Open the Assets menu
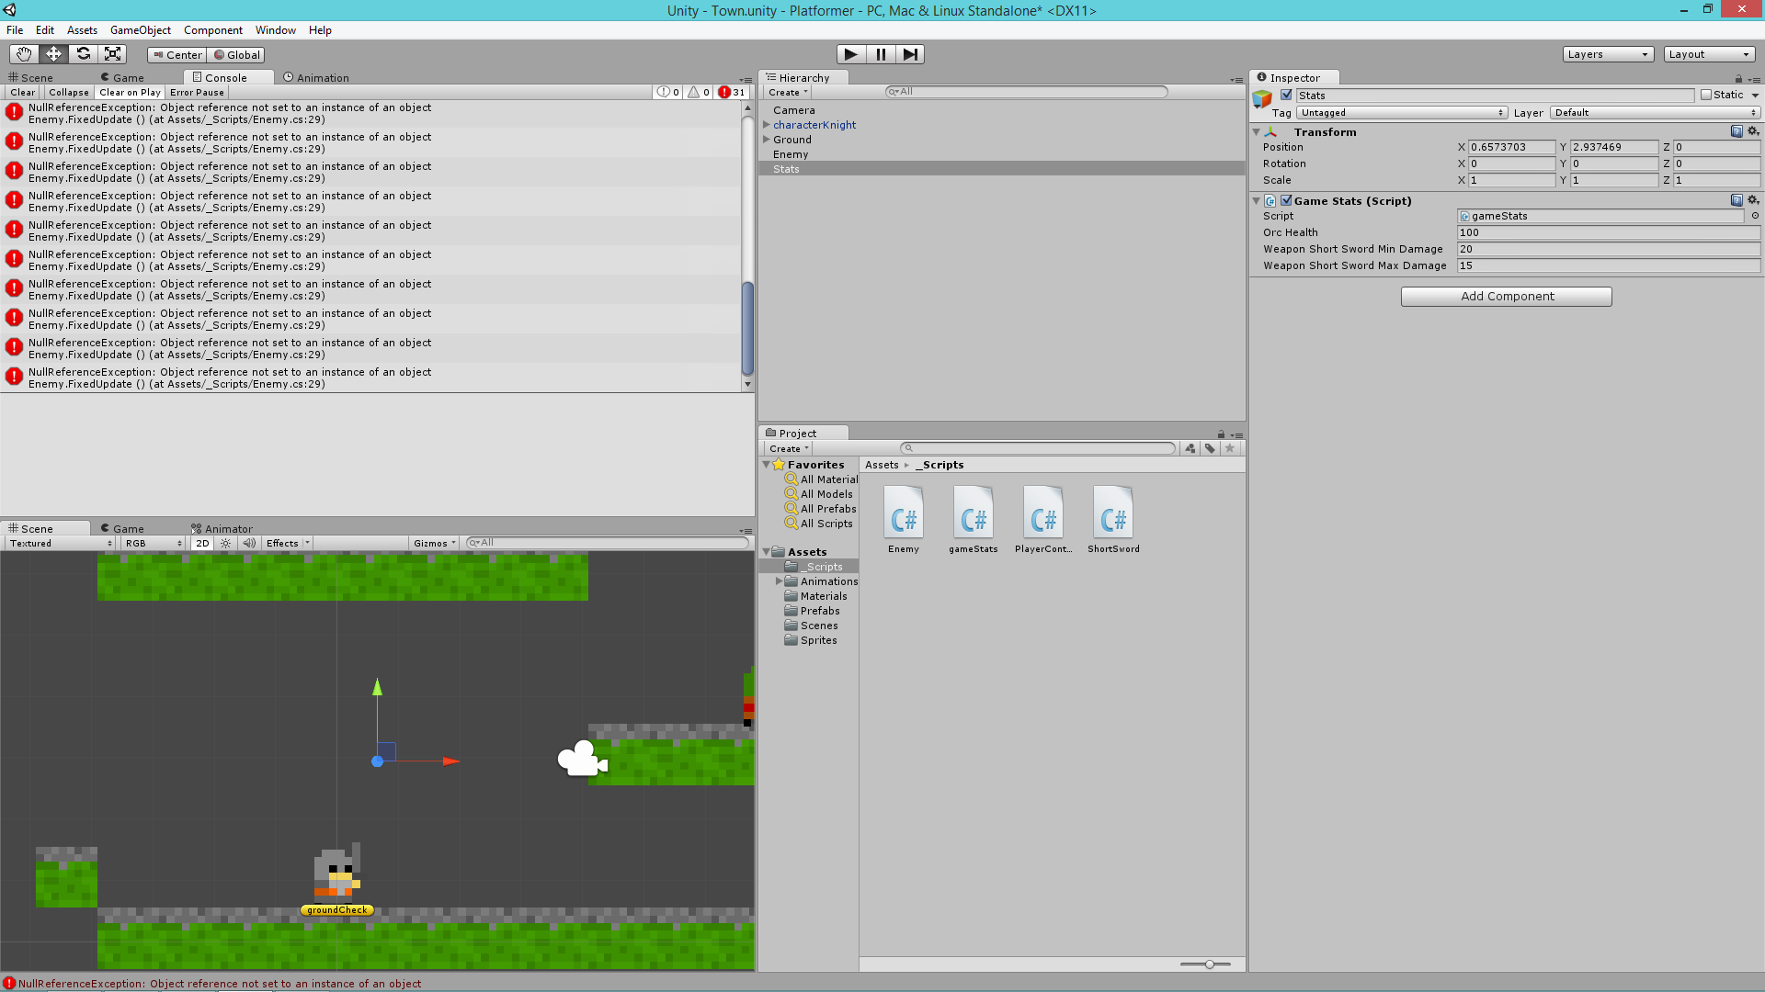Screen dimensions: 1765x992 pos(82,30)
